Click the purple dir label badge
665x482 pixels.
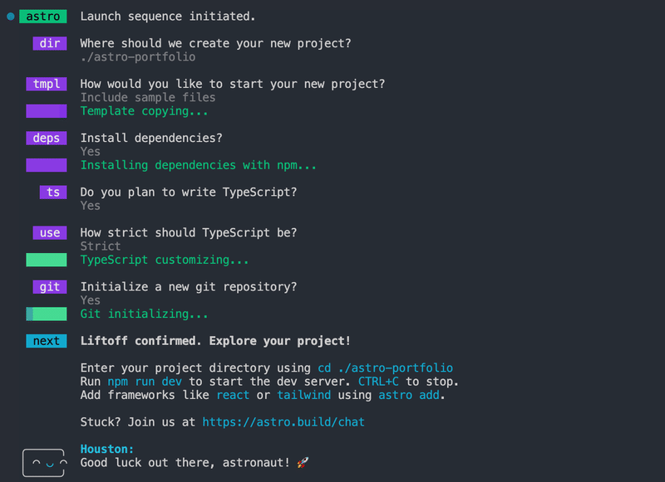click(x=50, y=43)
